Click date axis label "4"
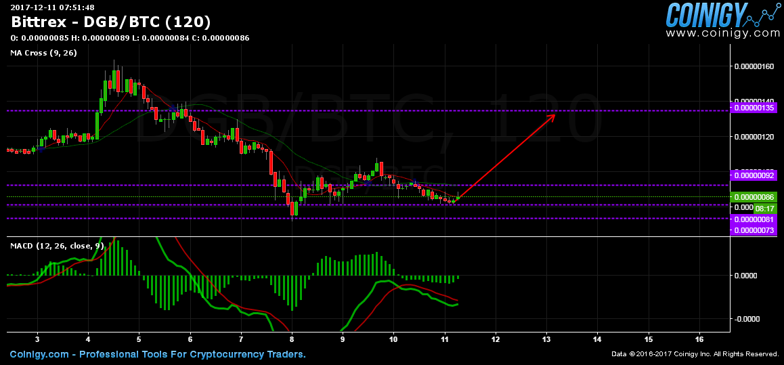Viewport: 784px width, 365px height. tap(89, 339)
